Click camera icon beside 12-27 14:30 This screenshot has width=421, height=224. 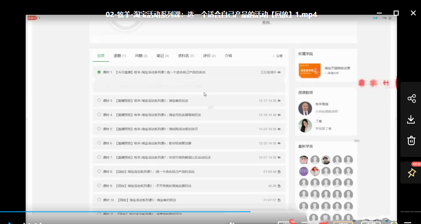coord(279,157)
